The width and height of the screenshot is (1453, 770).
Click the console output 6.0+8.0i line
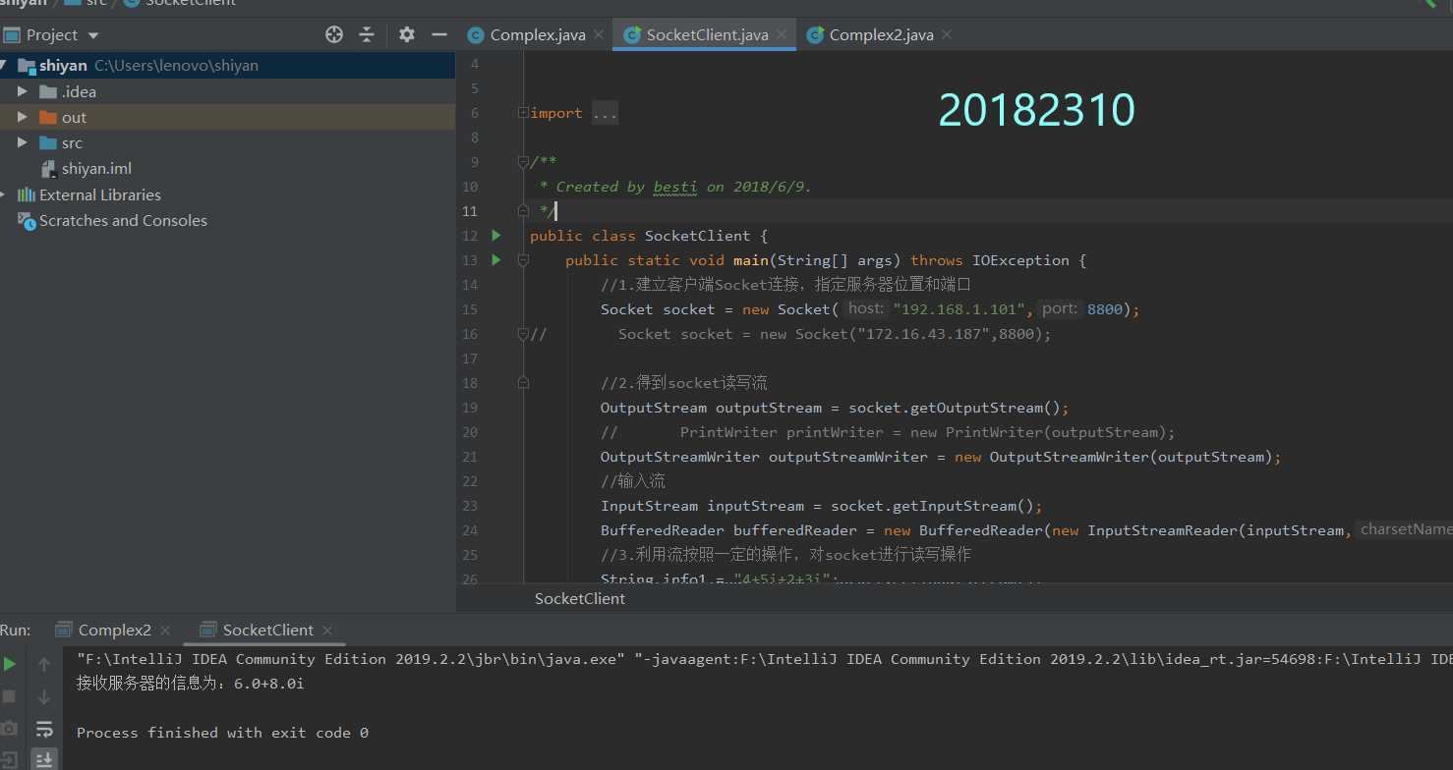[x=190, y=684]
